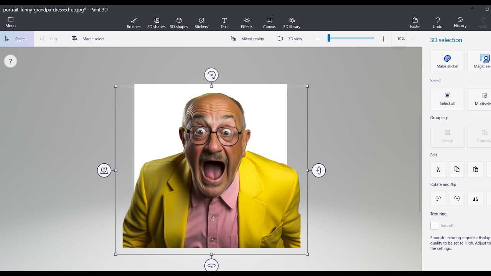
Task: Open the help question mark button
Action: point(10,61)
